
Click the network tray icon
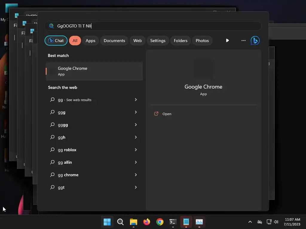point(269,222)
